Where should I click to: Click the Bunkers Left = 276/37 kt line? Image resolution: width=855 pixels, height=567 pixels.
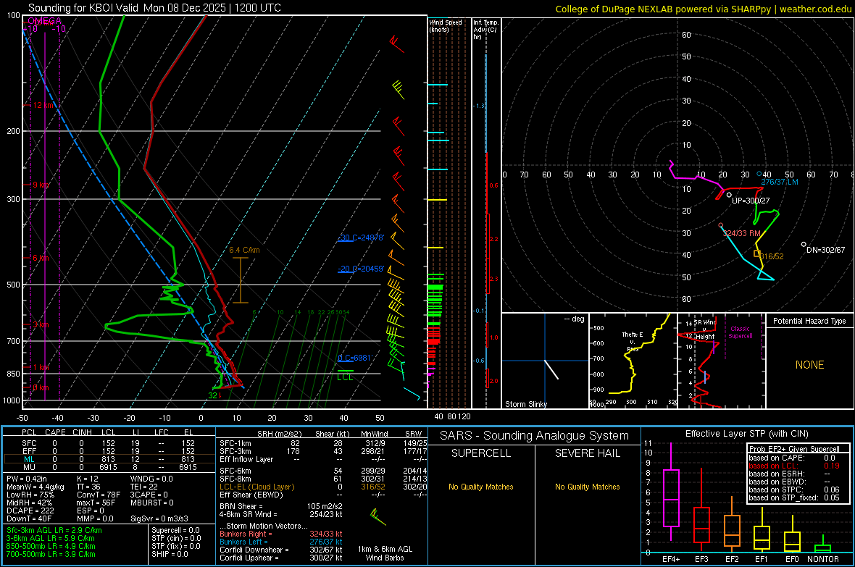point(281,542)
